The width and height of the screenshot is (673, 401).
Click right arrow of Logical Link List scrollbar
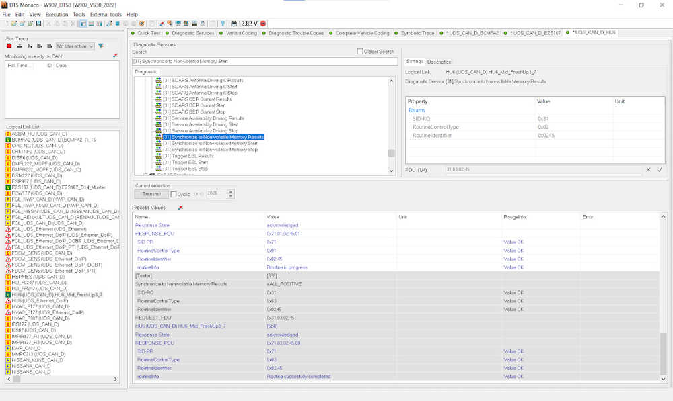(x=115, y=379)
